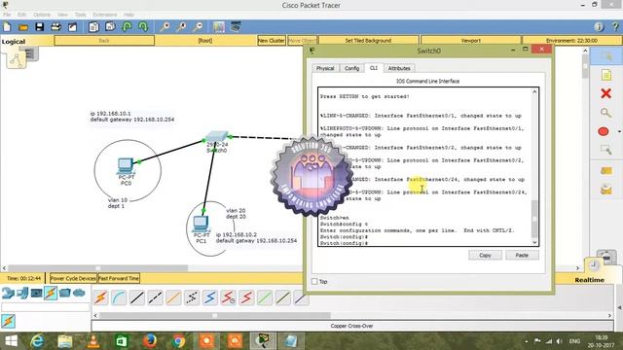623x350 pixels.
Task: Pick the Place Note tool
Action: (x=605, y=75)
